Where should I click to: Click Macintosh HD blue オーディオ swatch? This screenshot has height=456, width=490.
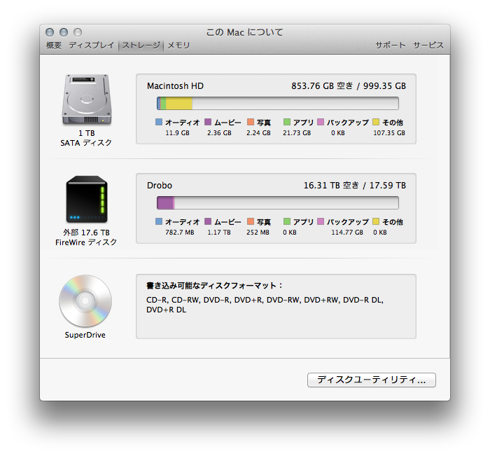tap(159, 122)
